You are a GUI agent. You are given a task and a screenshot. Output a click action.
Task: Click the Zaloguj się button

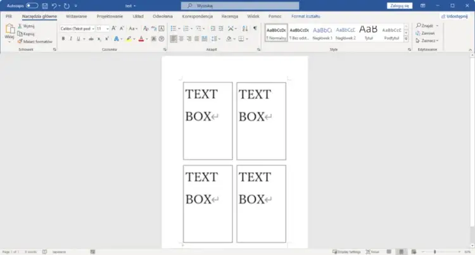[x=399, y=5]
